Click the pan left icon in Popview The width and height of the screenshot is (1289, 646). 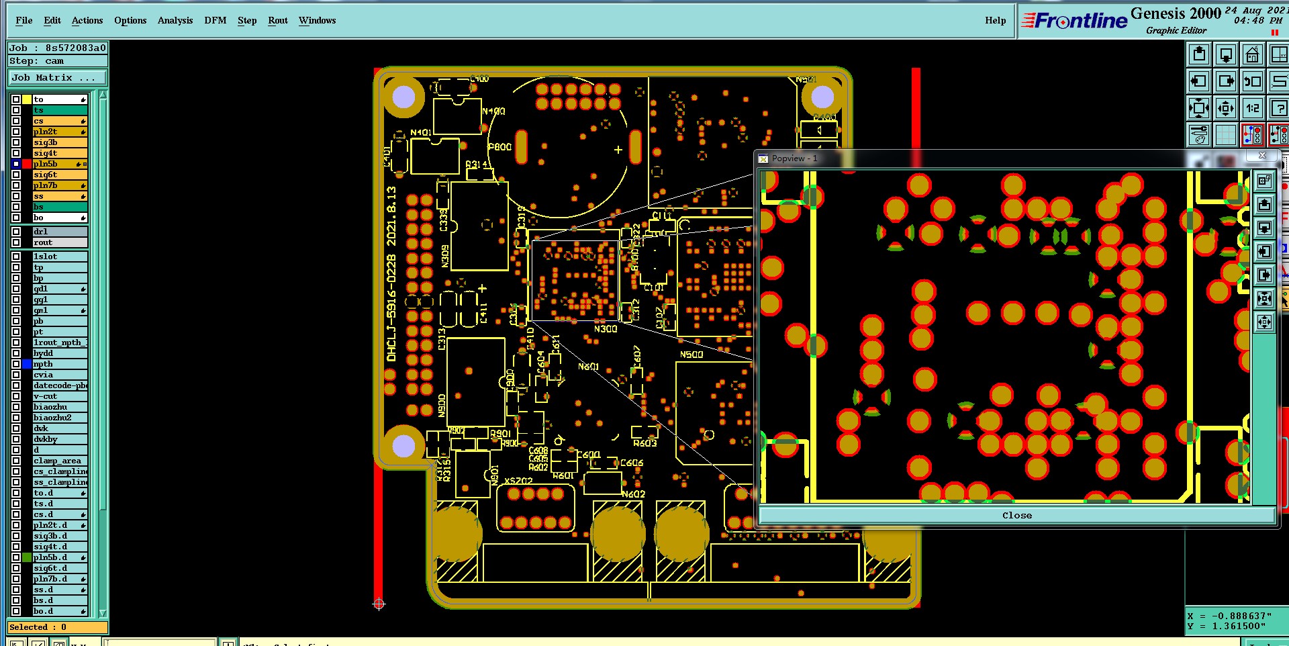coord(1264,251)
